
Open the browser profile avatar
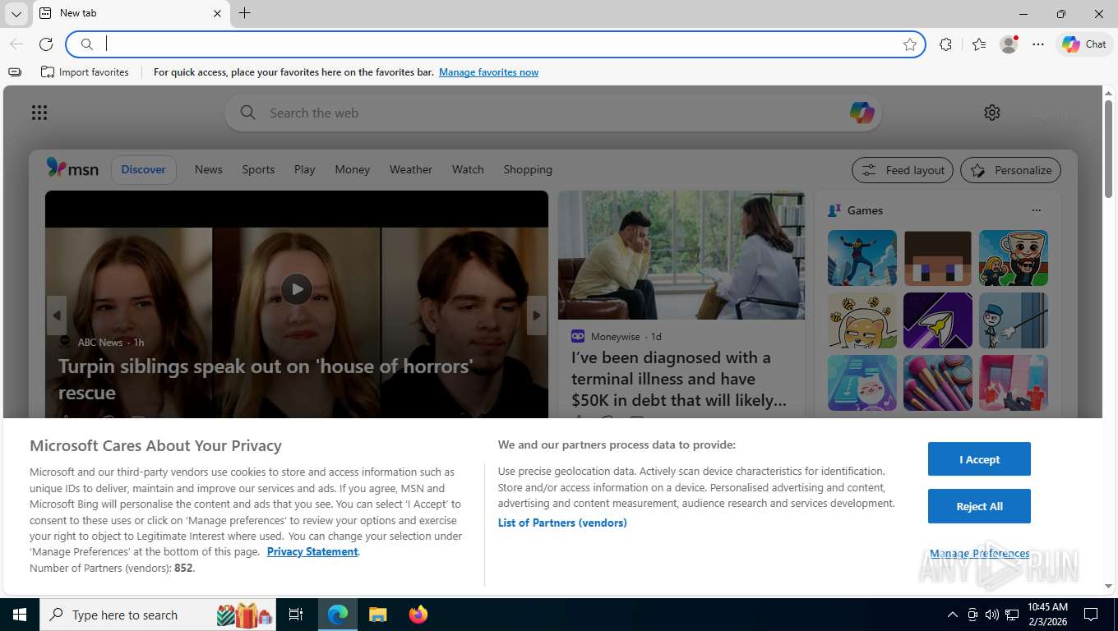click(1009, 44)
